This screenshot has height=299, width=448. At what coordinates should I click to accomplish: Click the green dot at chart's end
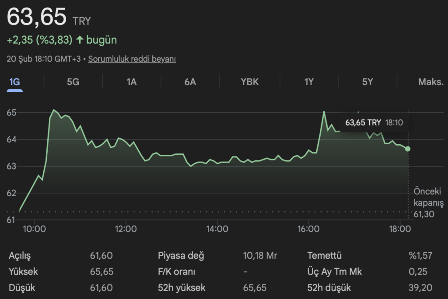[x=408, y=149]
